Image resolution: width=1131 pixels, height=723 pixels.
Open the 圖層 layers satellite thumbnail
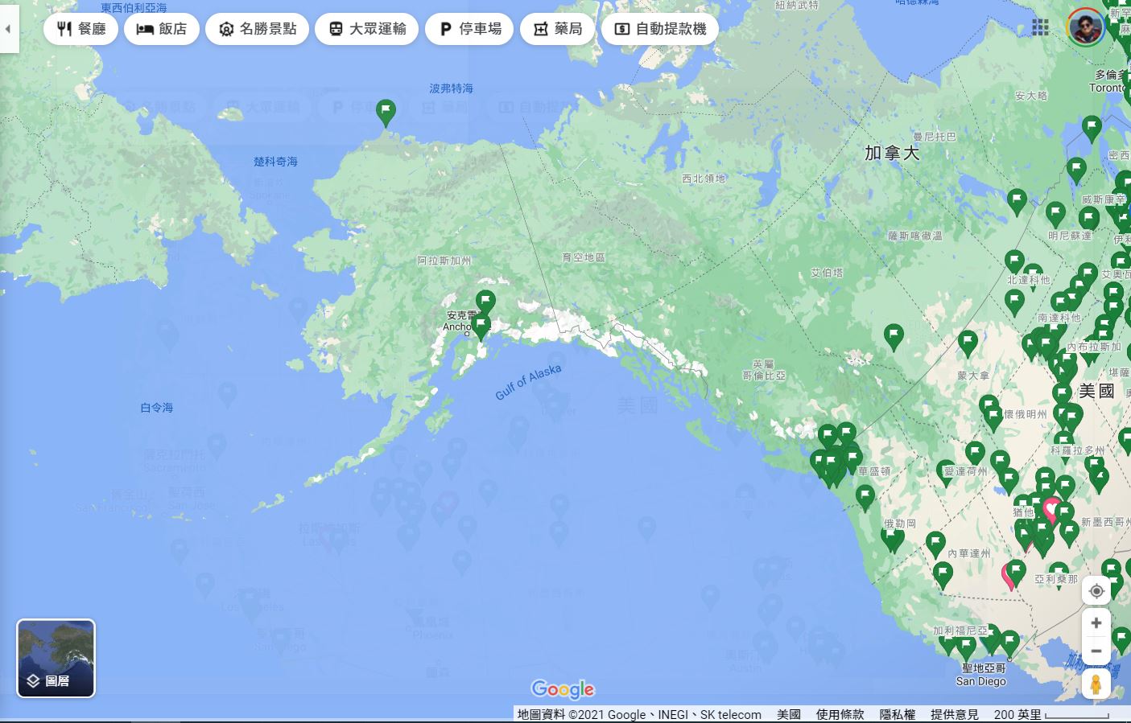point(56,658)
